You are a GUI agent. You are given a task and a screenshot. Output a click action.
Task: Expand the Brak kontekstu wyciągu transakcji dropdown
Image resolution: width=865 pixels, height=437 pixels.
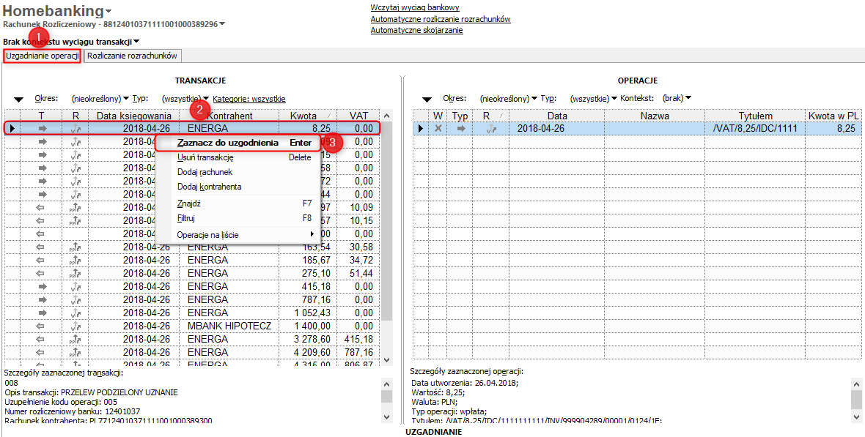(x=136, y=41)
